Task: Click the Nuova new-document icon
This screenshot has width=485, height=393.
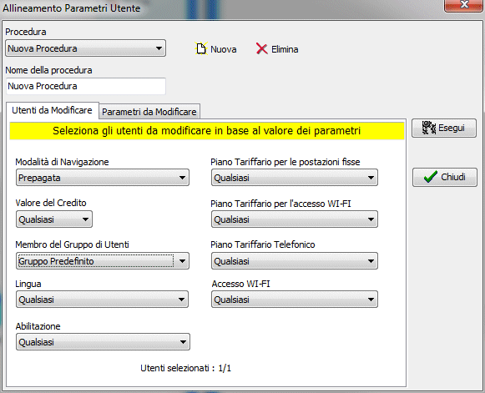Action: tap(201, 49)
